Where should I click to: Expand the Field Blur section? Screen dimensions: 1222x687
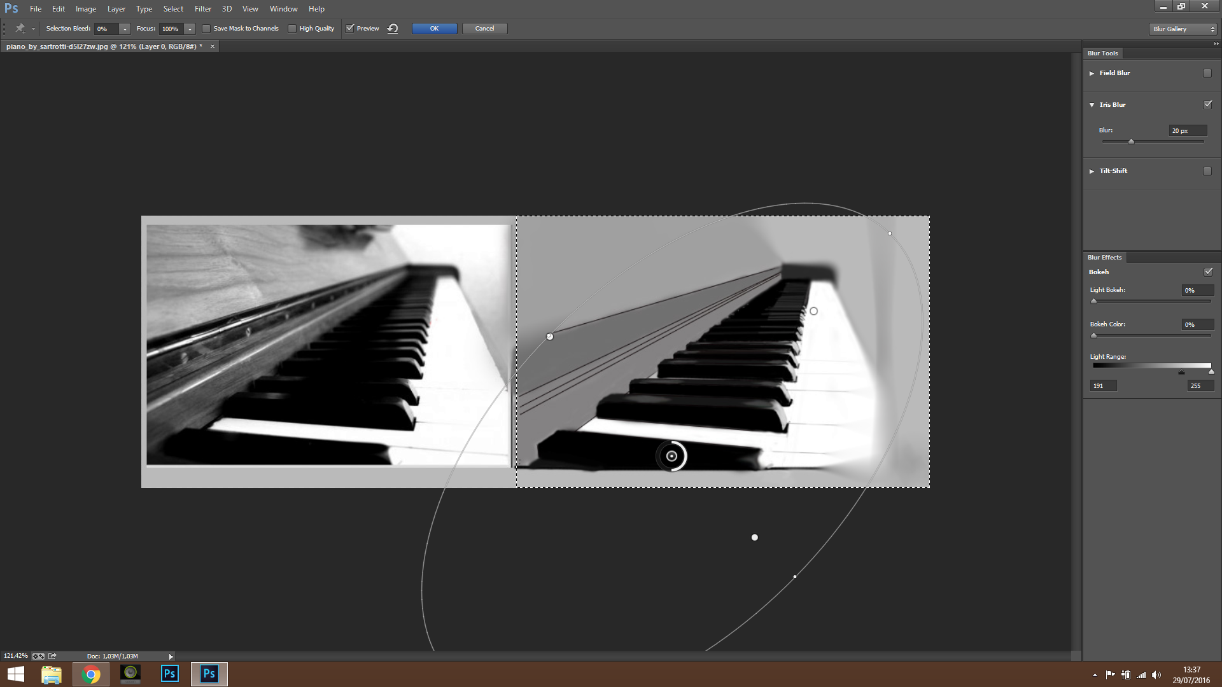(x=1092, y=73)
